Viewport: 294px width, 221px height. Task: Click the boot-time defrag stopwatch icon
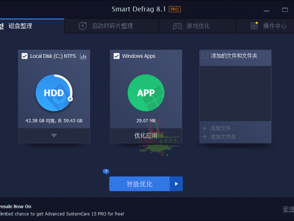pos(83,26)
